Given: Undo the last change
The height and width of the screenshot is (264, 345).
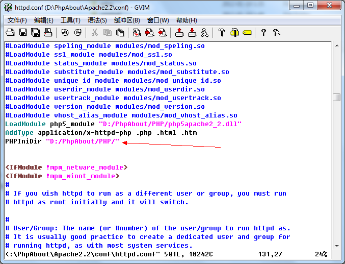Looking at the screenshot, I should (x=65, y=33).
